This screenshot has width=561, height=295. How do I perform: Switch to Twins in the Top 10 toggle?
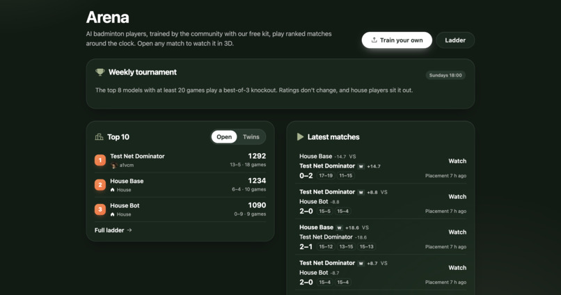[251, 137]
